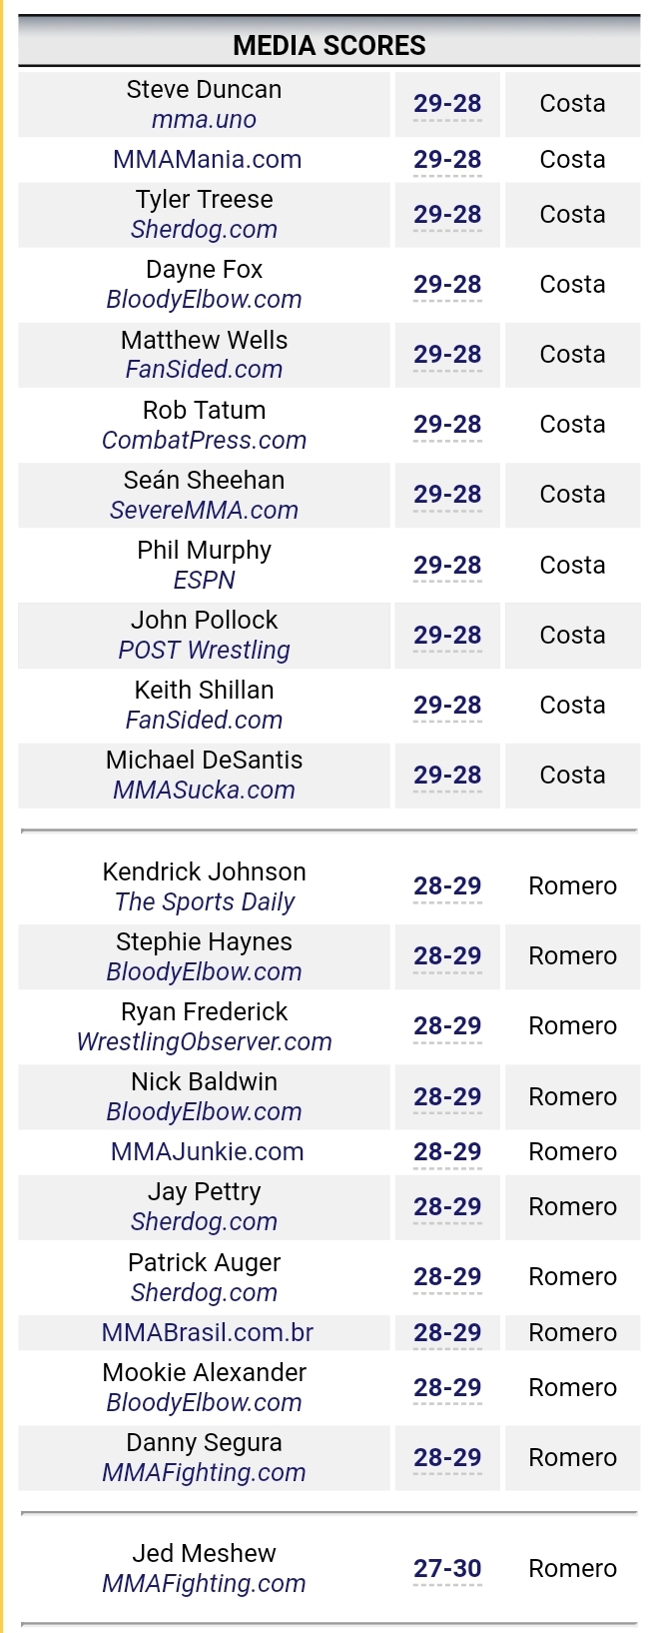Open the MMAMania.com link
This screenshot has height=1633, width=648.
click(x=207, y=159)
